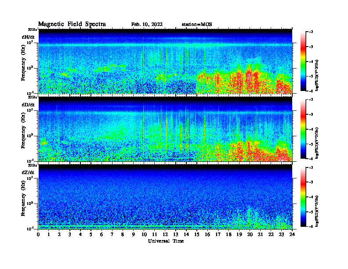Open the dH/dt spectrogram plot

coord(165,61)
